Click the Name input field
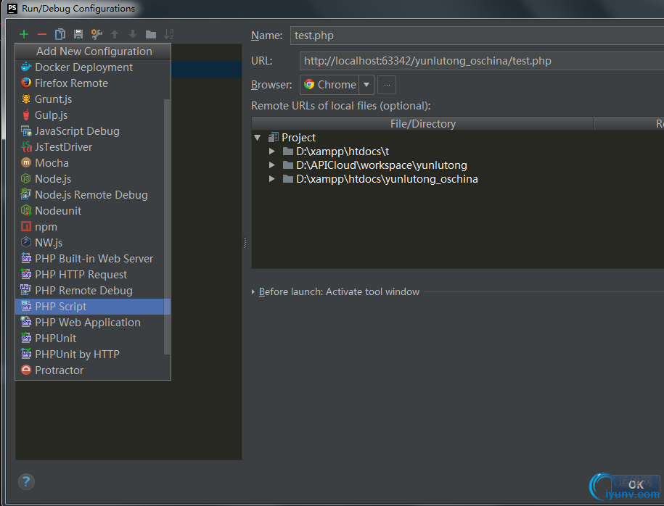This screenshot has width=664, height=506. coord(477,36)
